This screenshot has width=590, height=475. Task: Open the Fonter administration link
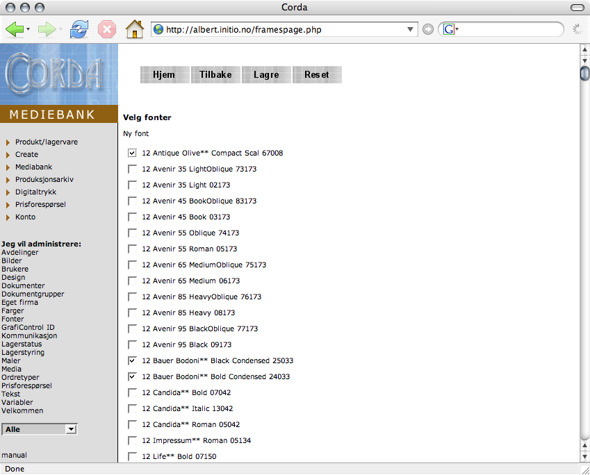coord(13,319)
